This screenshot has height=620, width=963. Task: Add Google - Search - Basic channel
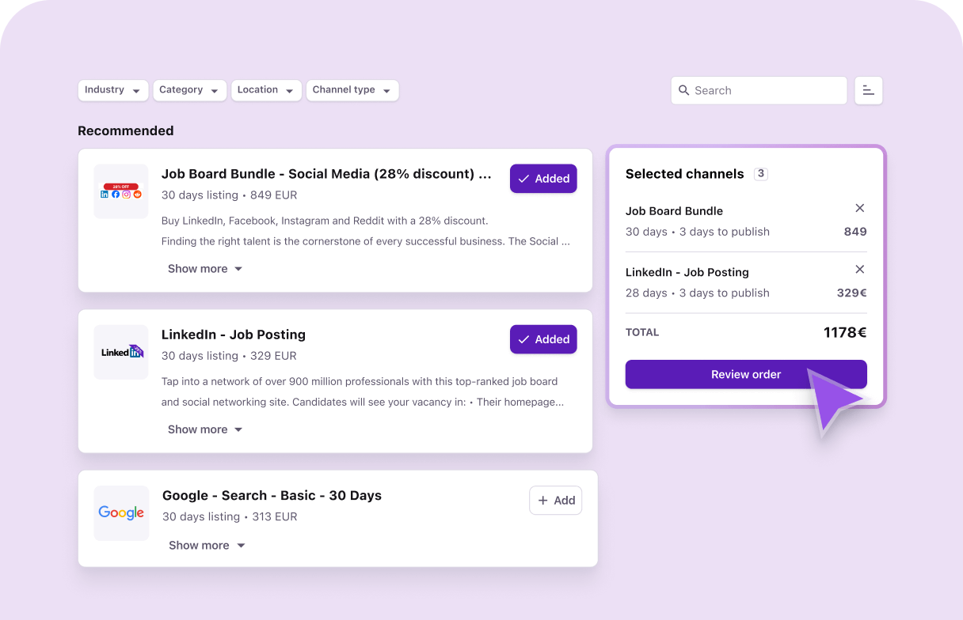click(555, 501)
